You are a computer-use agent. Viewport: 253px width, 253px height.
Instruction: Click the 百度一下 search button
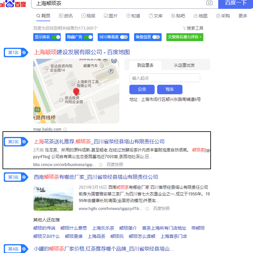236,4
